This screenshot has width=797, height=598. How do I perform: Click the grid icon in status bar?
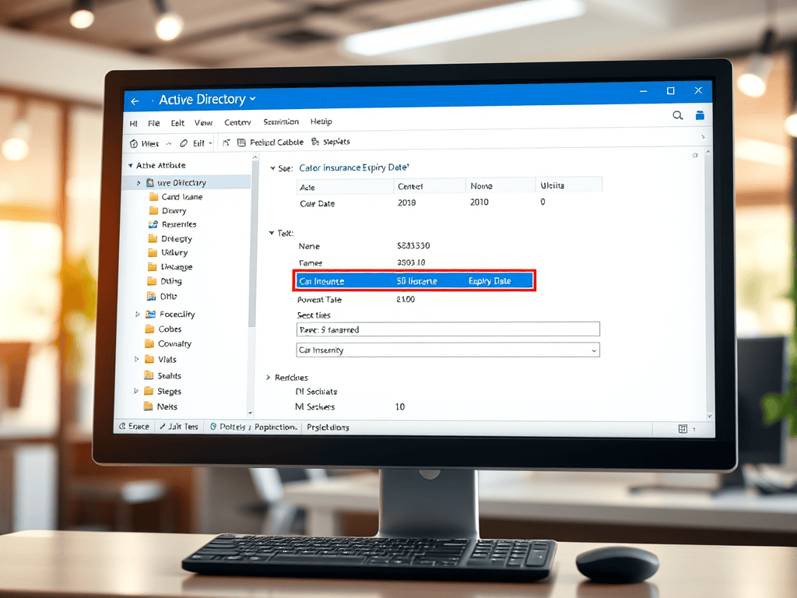pyautogui.click(x=683, y=429)
